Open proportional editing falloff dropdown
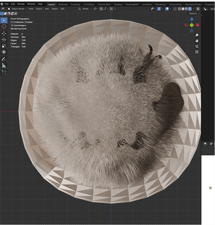The height and width of the screenshot is (225, 215). (x=115, y=9)
